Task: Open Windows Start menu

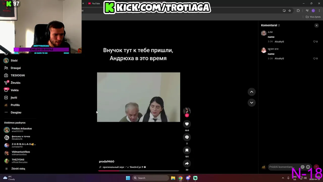Action: 128,178
